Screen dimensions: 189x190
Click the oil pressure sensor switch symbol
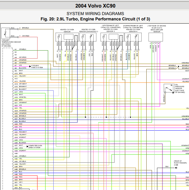(169, 89)
